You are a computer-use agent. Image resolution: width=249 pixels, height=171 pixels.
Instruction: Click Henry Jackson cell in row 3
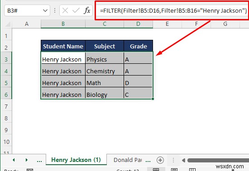63,58
